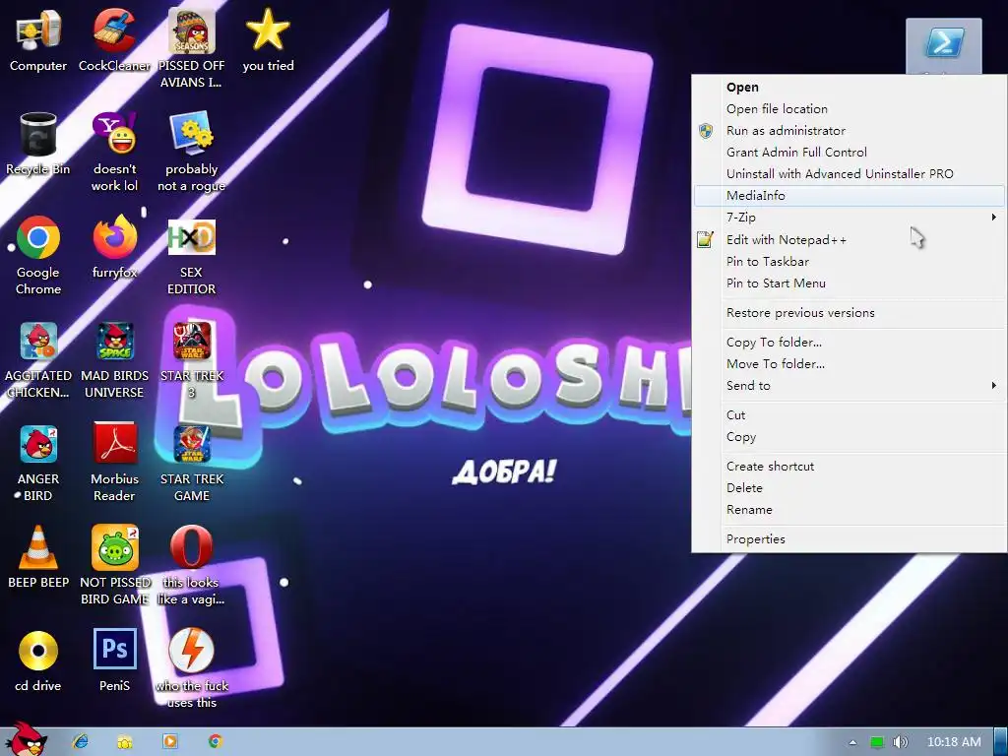Select the PISSED OFF AVIANS desktop icon
The height and width of the screenshot is (756, 1008).
coord(192,48)
